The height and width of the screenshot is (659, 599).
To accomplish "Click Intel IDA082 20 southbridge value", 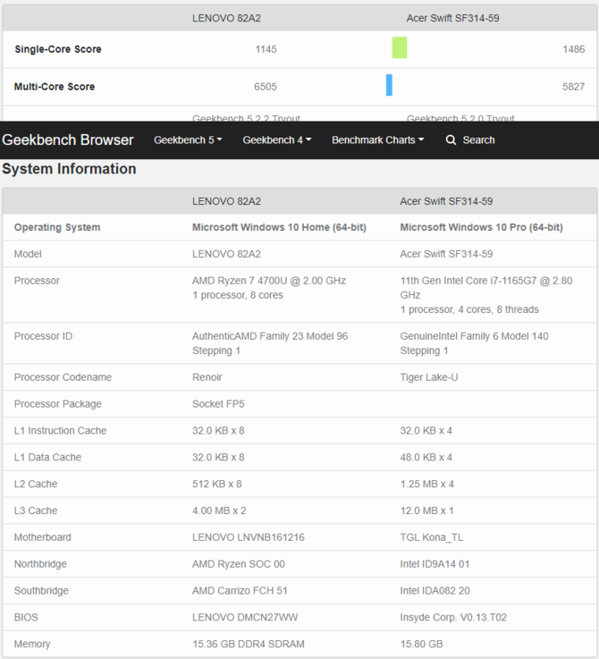I will click(x=434, y=590).
